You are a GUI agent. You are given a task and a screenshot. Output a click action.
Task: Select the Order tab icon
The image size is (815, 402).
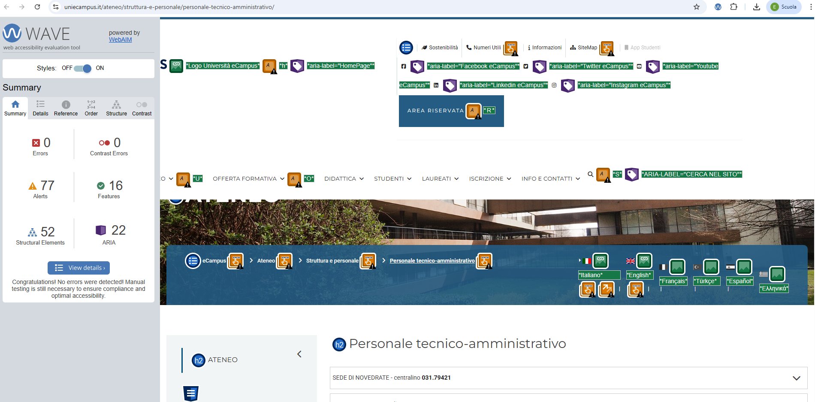(x=91, y=108)
